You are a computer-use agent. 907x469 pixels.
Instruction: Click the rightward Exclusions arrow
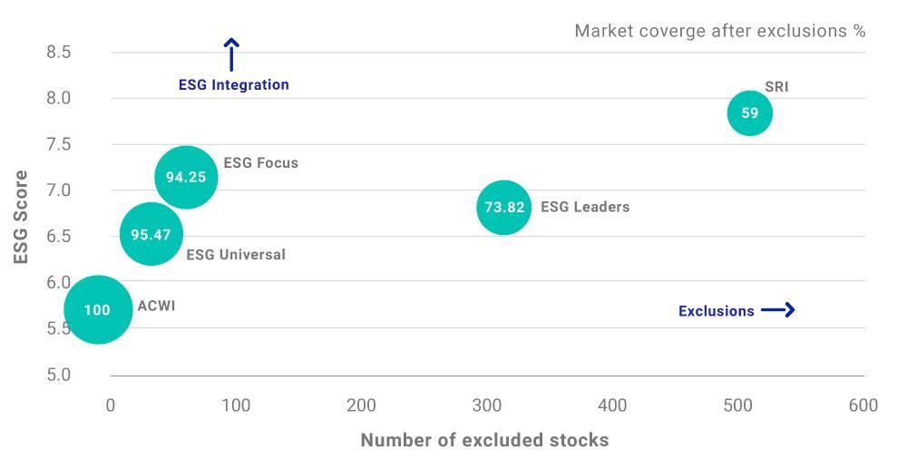pos(777,310)
